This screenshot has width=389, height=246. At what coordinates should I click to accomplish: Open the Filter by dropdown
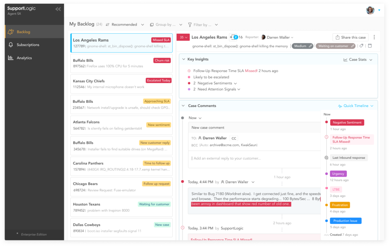[x=203, y=25]
